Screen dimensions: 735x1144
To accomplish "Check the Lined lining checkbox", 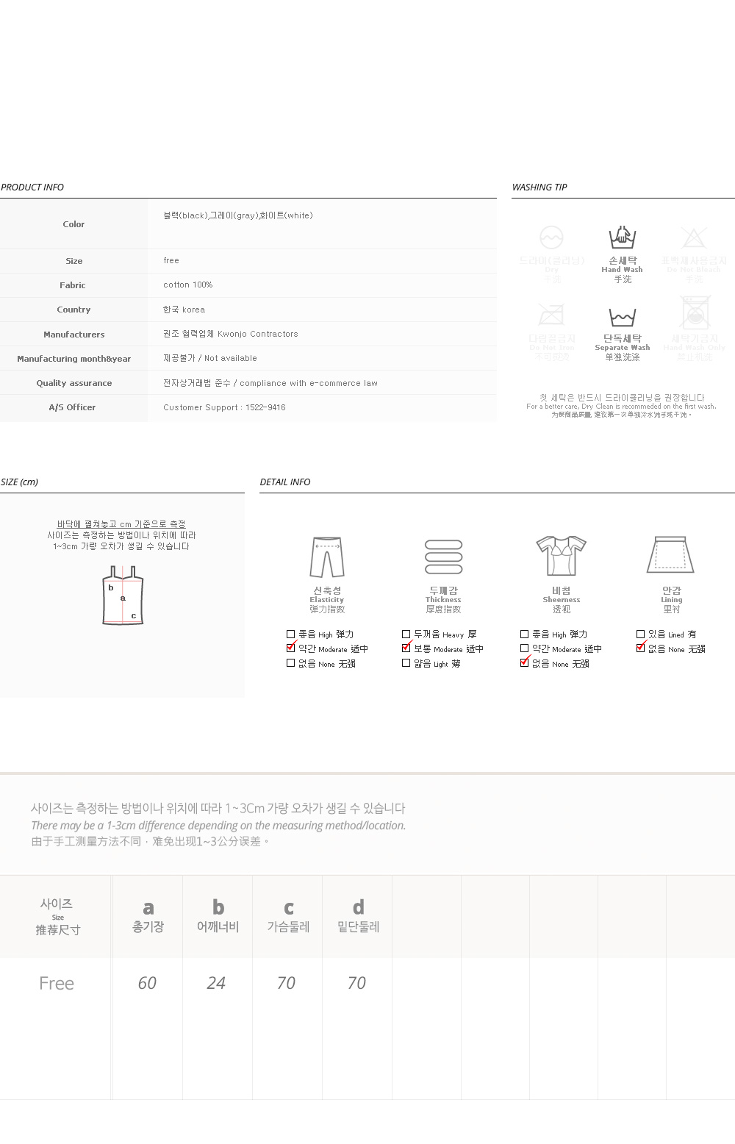I will point(640,634).
